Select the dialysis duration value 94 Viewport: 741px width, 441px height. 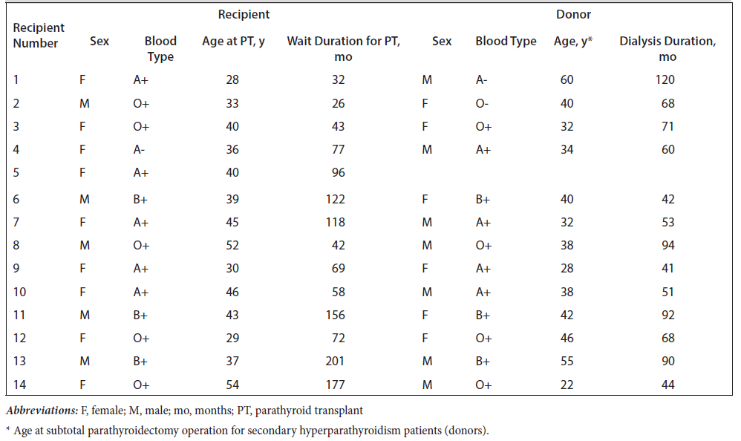coord(667,244)
